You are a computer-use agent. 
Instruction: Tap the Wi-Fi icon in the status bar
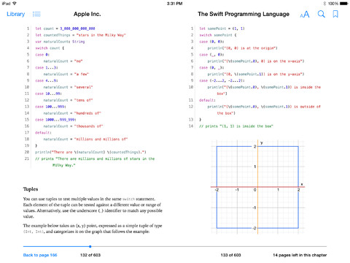point(15,4)
